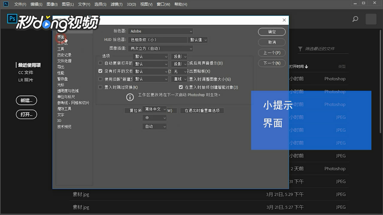The image size is (383, 215).
Task: Open the 滤镜(T) menu
Action: click(x=116, y=4)
